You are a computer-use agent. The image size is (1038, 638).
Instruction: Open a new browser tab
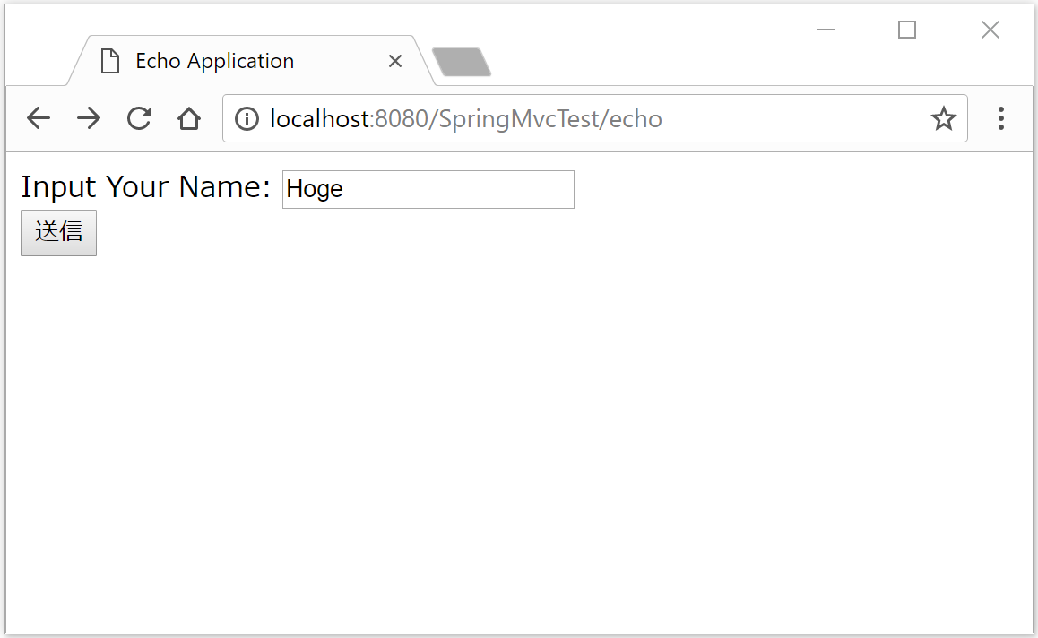click(x=461, y=62)
